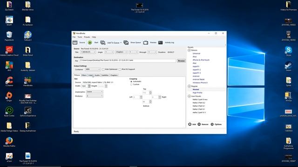The image size is (298, 167).
Task: Open the Source clapperboard icon in HandBrake
Action: 75,43
